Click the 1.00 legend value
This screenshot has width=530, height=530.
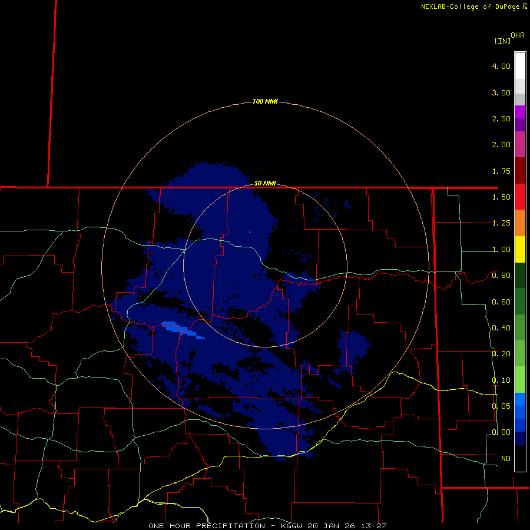click(501, 250)
